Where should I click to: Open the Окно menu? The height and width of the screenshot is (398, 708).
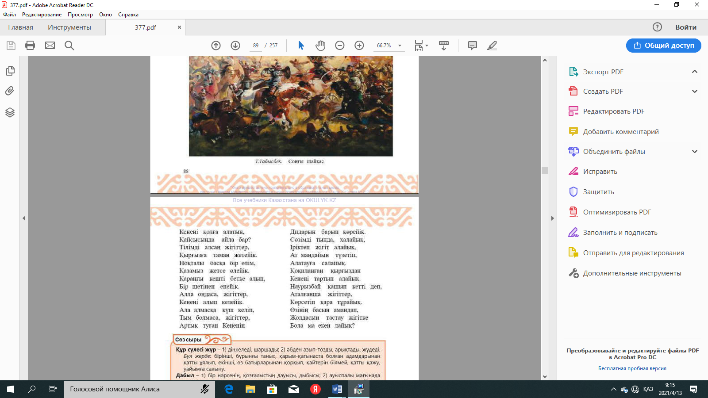(x=105, y=15)
